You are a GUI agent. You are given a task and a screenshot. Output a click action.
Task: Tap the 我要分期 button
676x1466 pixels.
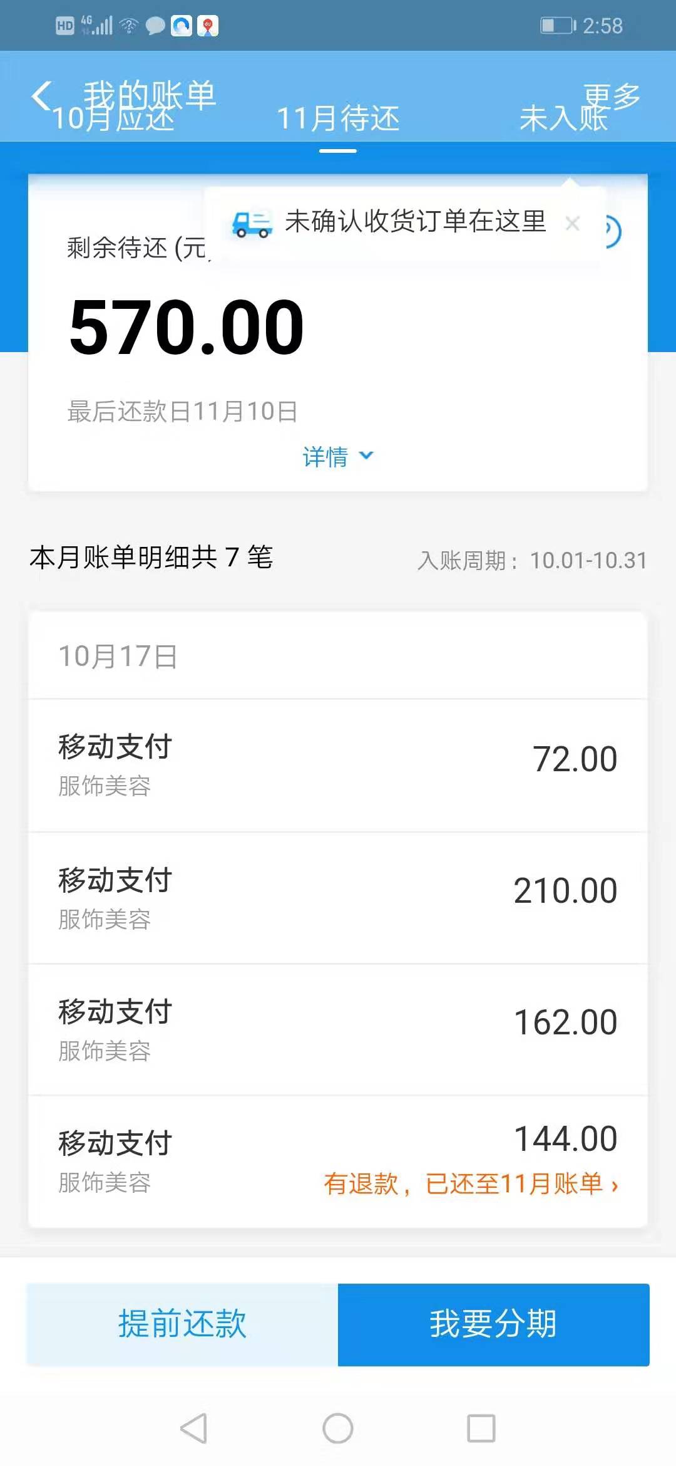tap(493, 1324)
